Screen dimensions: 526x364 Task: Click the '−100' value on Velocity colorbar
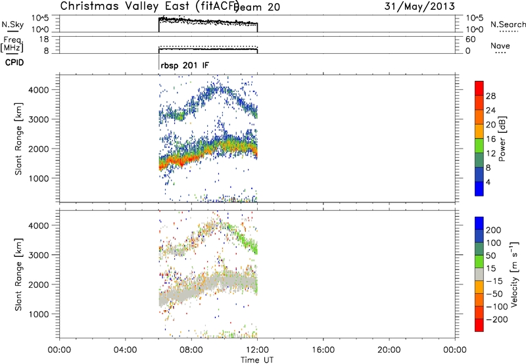pos(497,307)
